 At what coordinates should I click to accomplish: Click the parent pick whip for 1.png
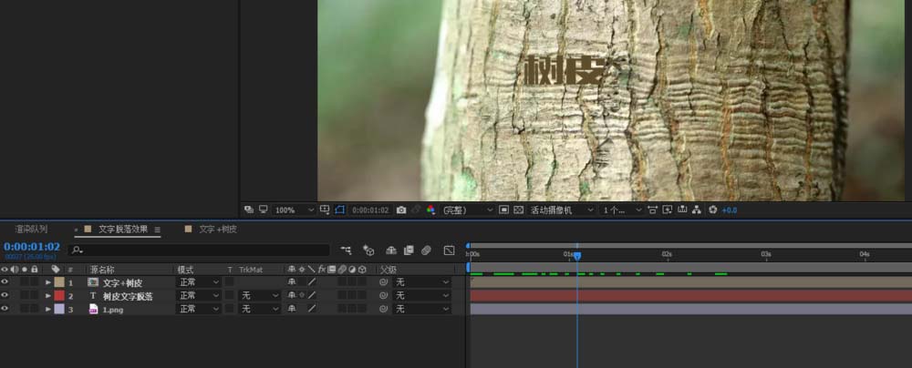pos(383,309)
